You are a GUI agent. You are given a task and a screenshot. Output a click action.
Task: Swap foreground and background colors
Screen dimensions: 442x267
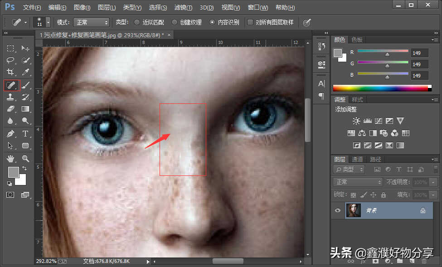(24, 168)
